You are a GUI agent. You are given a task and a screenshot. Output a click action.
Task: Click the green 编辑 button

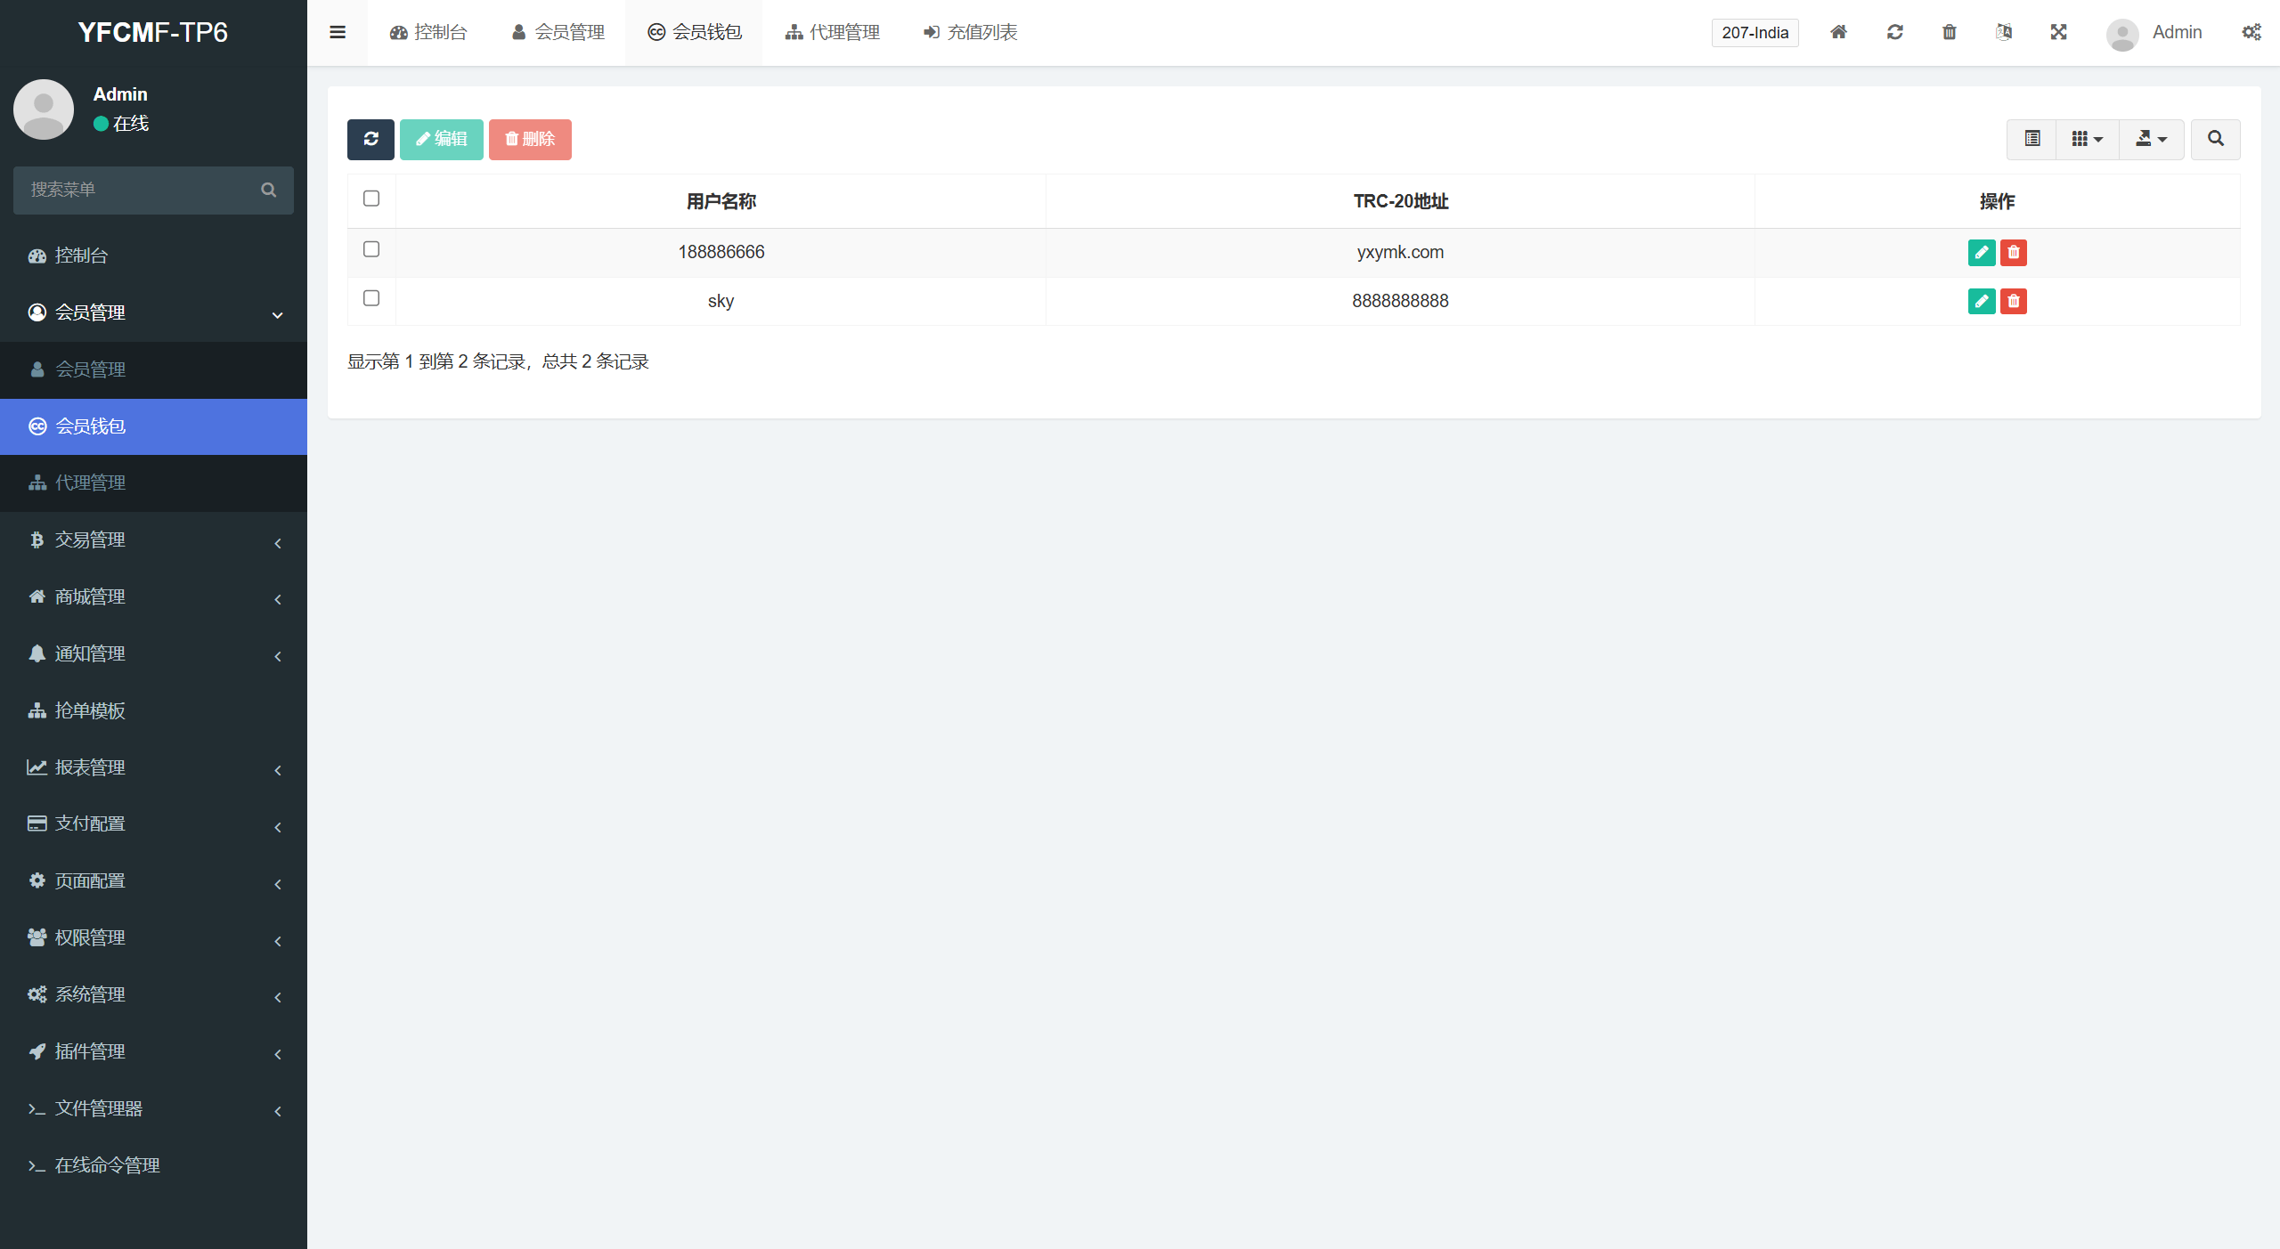[x=441, y=139]
